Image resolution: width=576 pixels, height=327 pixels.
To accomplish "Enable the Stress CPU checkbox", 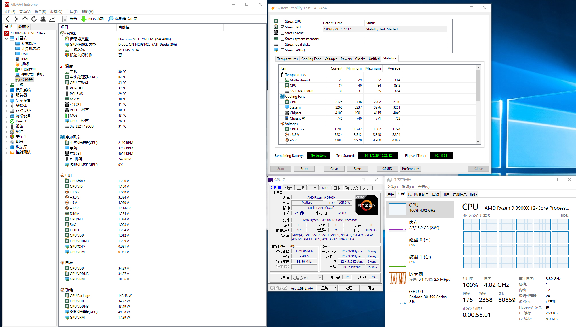I will pyautogui.click(x=282, y=22).
